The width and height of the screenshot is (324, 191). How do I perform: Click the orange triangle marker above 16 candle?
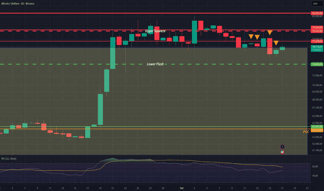[x=276, y=43]
